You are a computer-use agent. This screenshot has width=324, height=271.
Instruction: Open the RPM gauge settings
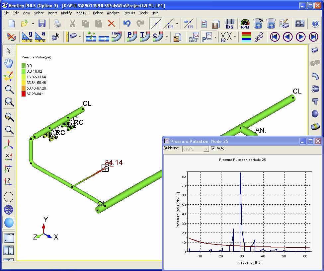point(245,24)
